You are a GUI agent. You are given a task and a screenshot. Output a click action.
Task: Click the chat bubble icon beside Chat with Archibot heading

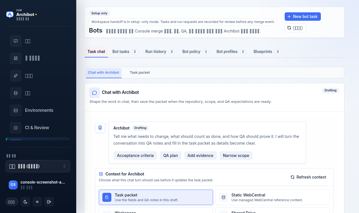[95, 93]
